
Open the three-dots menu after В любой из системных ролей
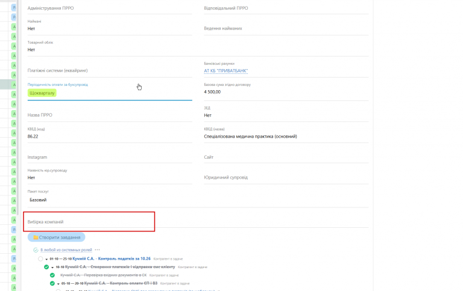(x=98, y=250)
